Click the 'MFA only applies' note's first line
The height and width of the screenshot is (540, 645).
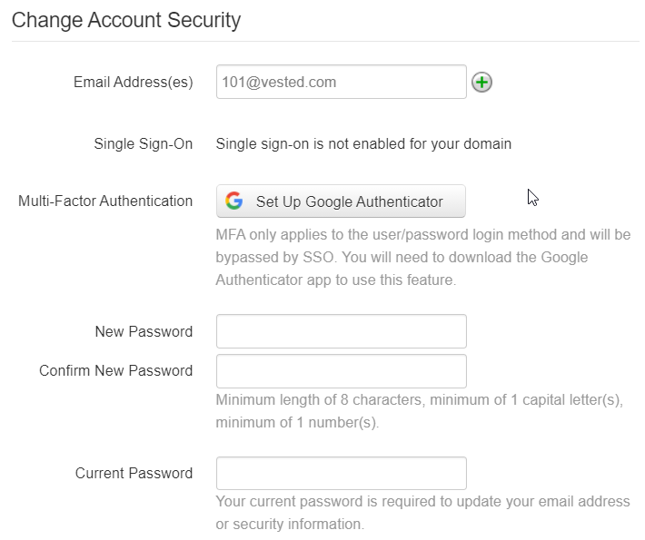tap(422, 235)
